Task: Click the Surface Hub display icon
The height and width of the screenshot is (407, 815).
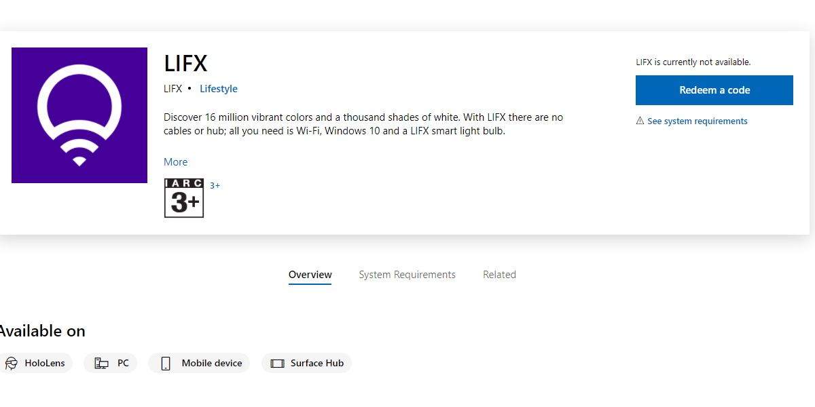Action: point(277,364)
